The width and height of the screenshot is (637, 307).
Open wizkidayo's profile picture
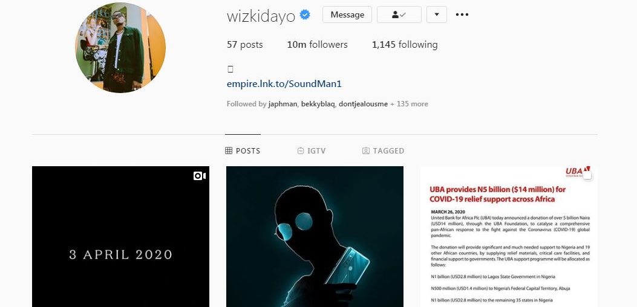(x=120, y=48)
